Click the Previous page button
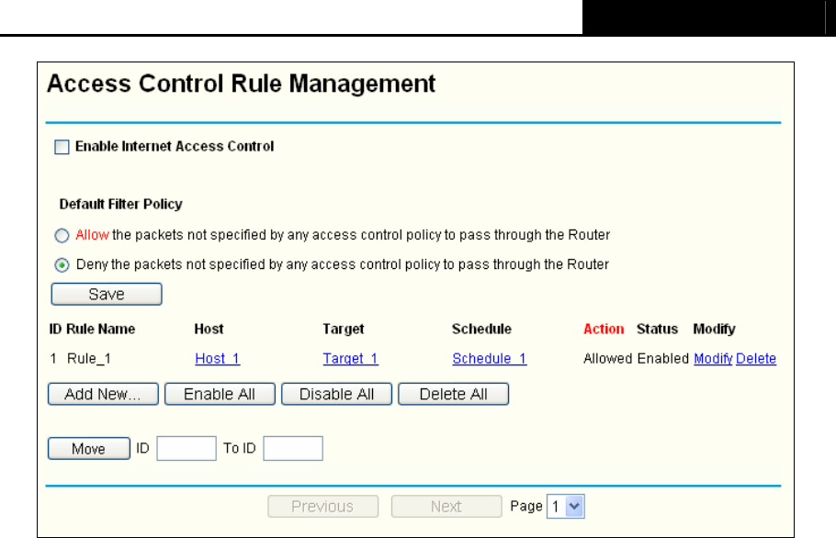The image size is (836, 538). pos(323,506)
